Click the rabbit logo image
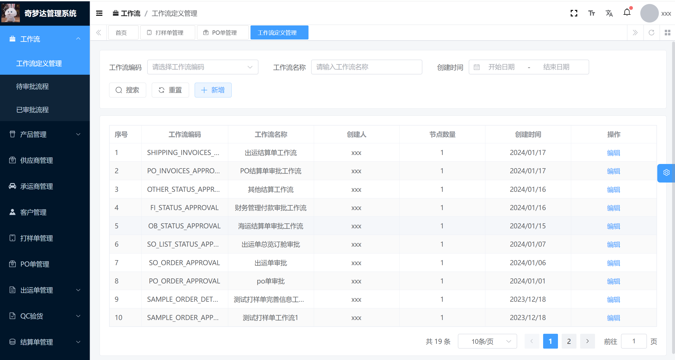This screenshot has height=360, width=675. click(x=11, y=13)
